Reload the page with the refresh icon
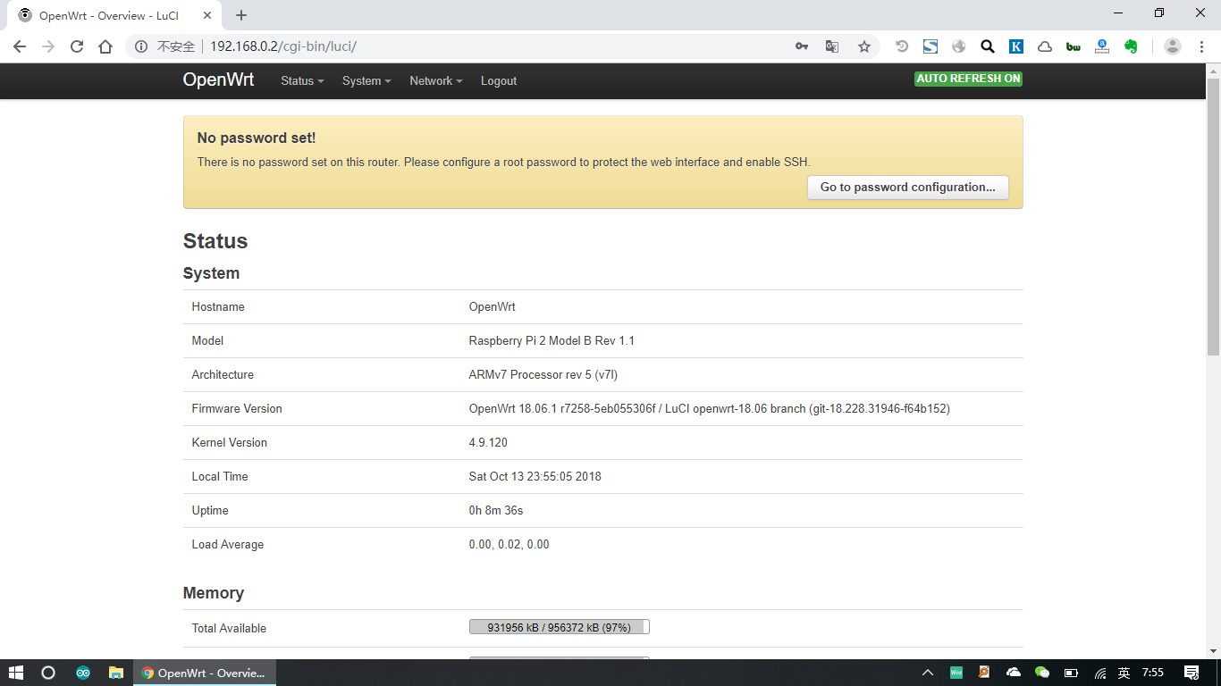The image size is (1221, 686). click(x=77, y=46)
